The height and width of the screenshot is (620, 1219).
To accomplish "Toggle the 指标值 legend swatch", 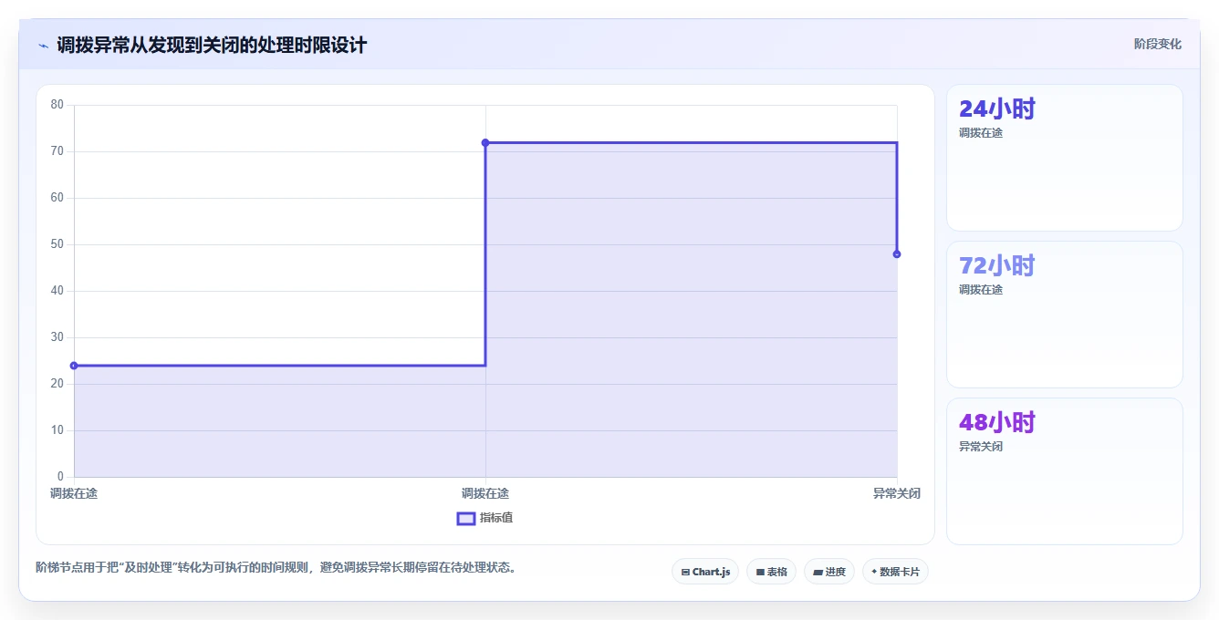I will pos(465,519).
